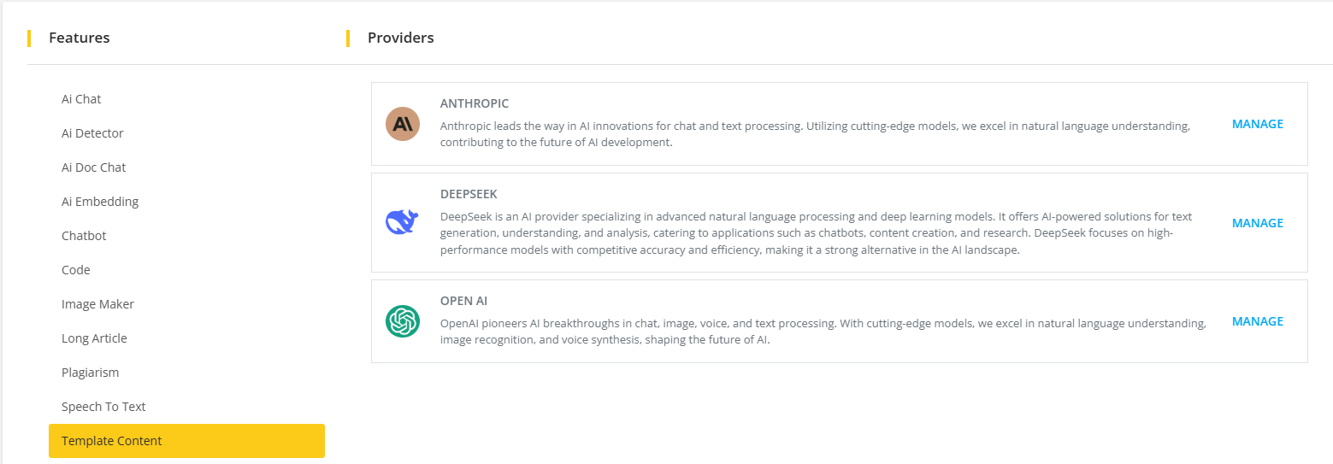Click the OpenAI logo icon
1333x464 pixels.
pos(403,321)
